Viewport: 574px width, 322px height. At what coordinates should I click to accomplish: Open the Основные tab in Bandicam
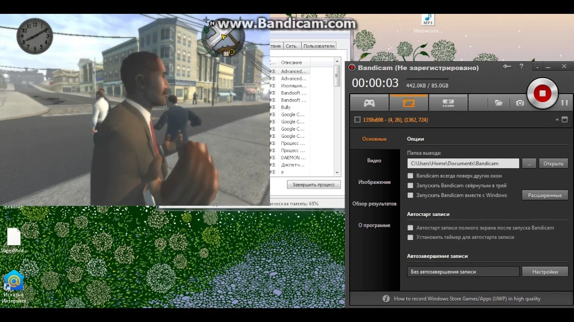(x=374, y=139)
